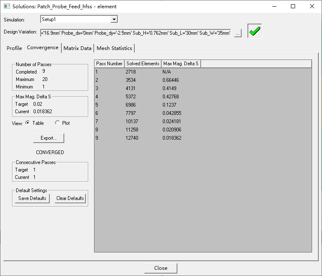Click the delta S value 0.4149
The image size is (322, 276).
coord(169,88)
